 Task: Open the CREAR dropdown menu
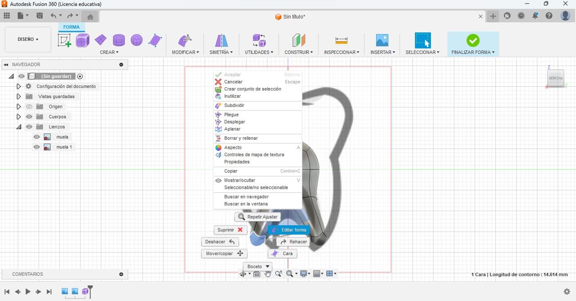tap(109, 52)
